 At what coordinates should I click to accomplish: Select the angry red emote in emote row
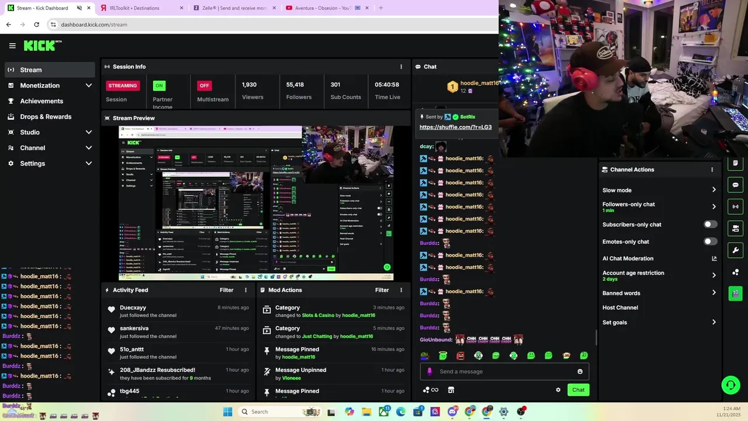pos(460,356)
